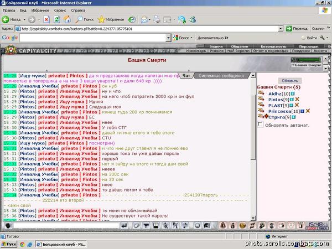
Task: Stop page loading with red X icon
Action: (x=46, y=20)
